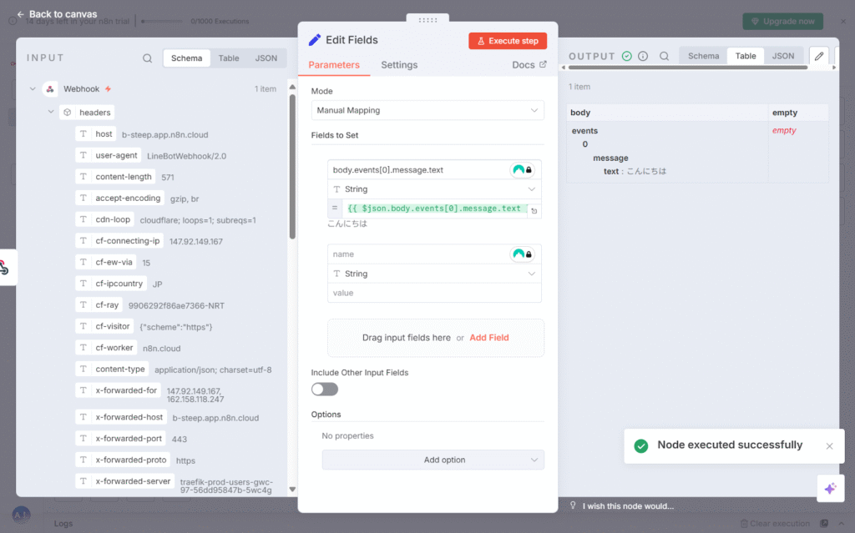Click the Add Field link
Viewport: 855px width, 533px height.
click(x=489, y=338)
